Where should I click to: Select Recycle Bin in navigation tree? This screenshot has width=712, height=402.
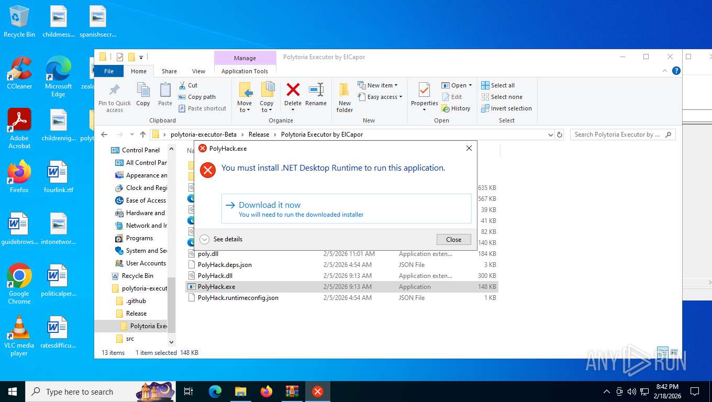[133, 276]
